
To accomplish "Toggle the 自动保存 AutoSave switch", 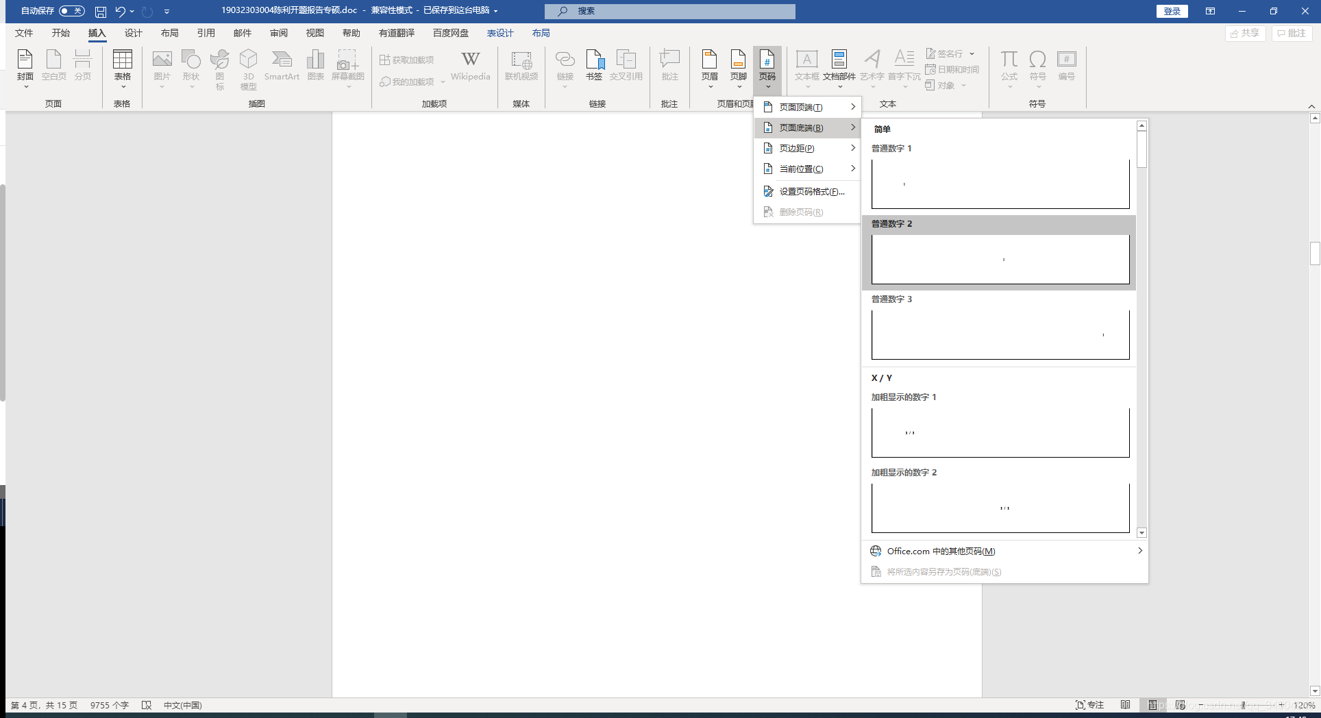I will [71, 11].
